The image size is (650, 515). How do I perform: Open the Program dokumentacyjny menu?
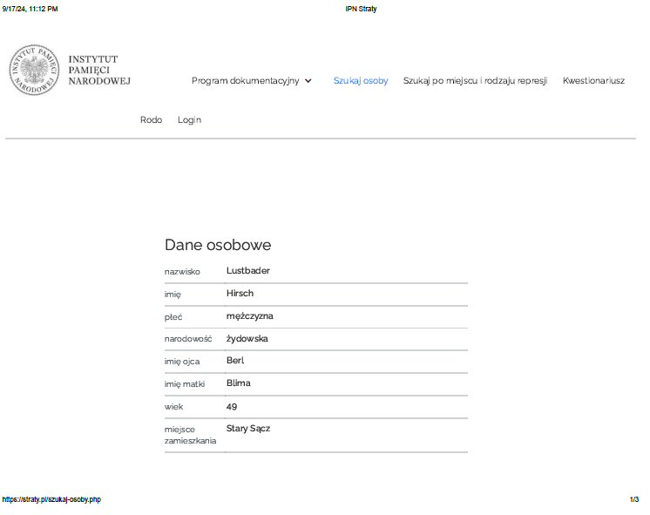(245, 81)
